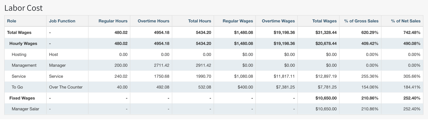This screenshot has width=428, height=120.
Task: Click the Management role row label
Action: [24, 65]
